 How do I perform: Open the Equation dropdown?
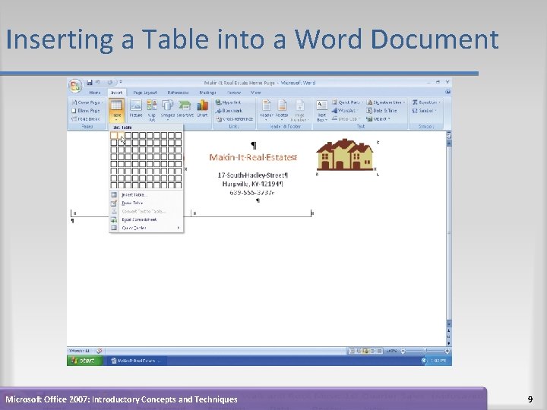[426, 102]
